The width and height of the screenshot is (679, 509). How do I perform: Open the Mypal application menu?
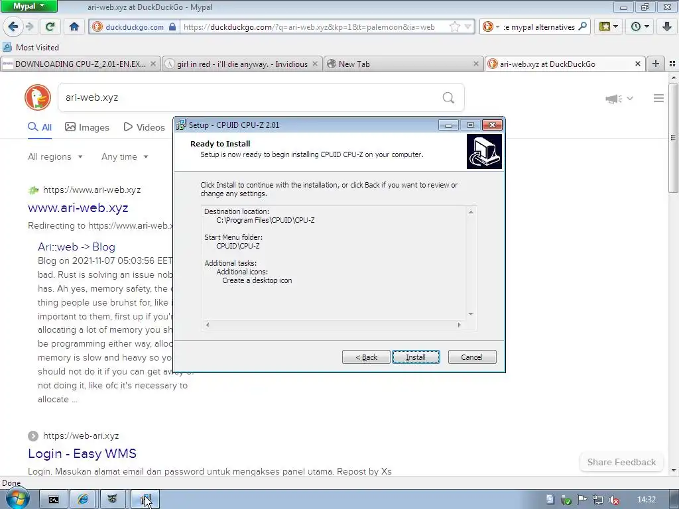pos(29,6)
